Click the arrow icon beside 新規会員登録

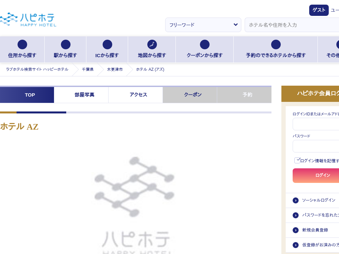click(x=296, y=230)
